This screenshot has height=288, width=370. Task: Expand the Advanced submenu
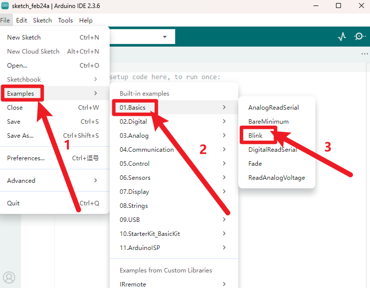click(55, 180)
